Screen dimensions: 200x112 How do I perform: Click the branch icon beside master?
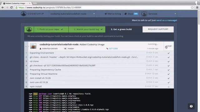[x=65, y=49]
